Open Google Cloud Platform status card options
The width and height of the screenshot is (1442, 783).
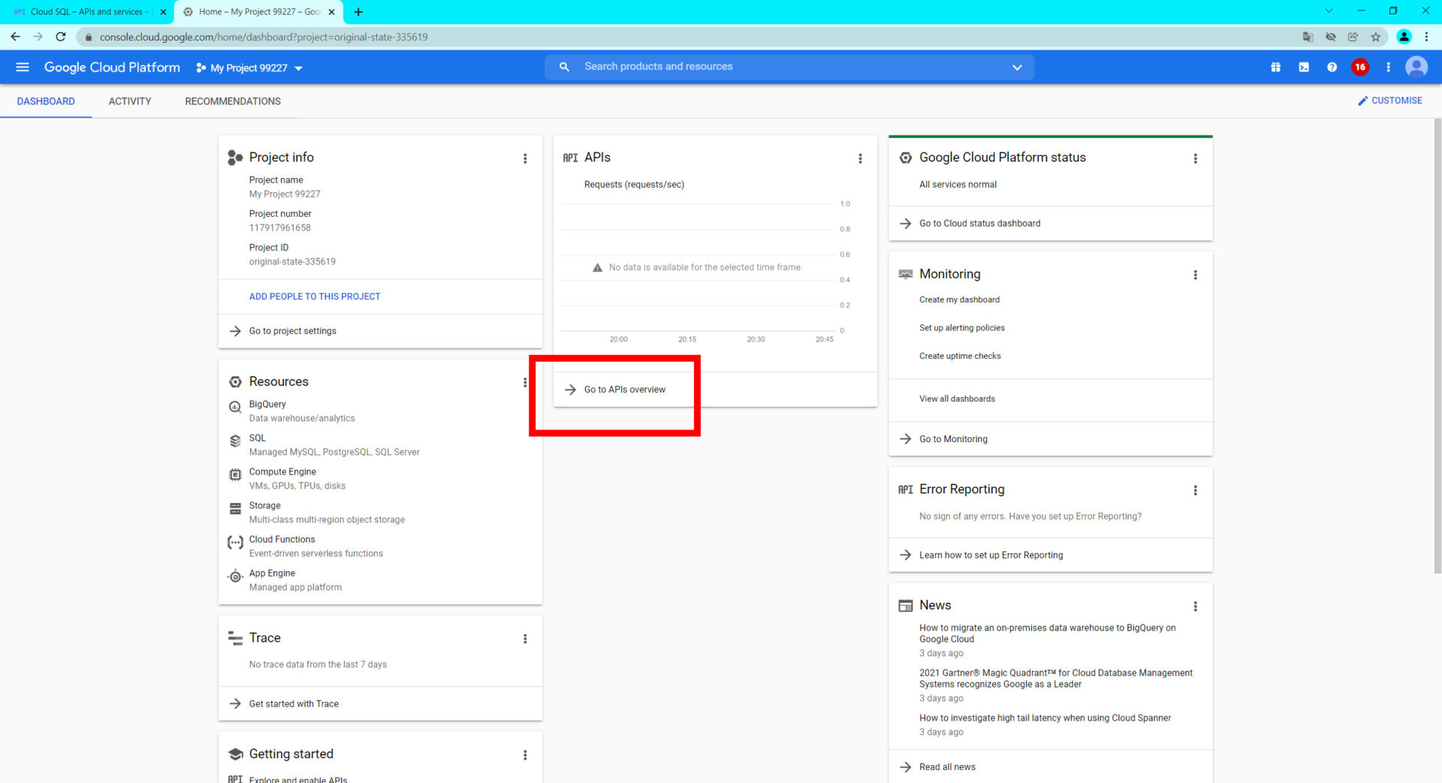pos(1195,158)
